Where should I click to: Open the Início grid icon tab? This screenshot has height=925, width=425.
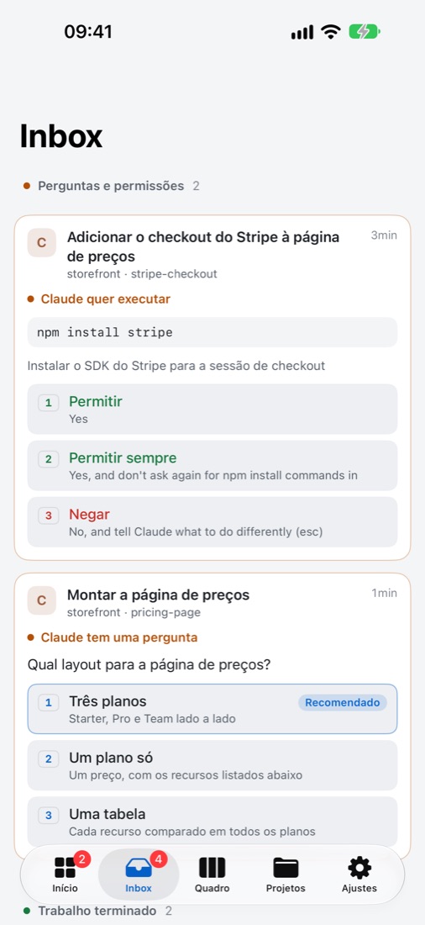65,867
